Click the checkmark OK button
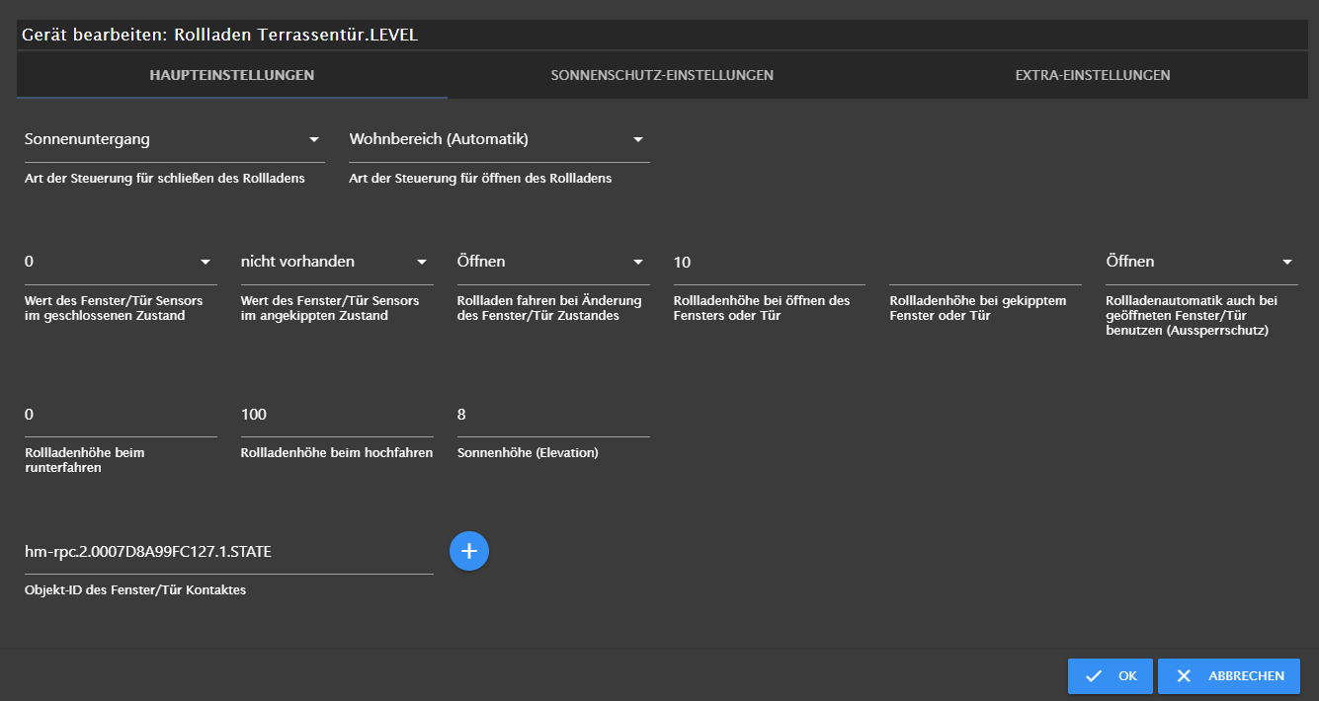 pyautogui.click(x=1111, y=676)
